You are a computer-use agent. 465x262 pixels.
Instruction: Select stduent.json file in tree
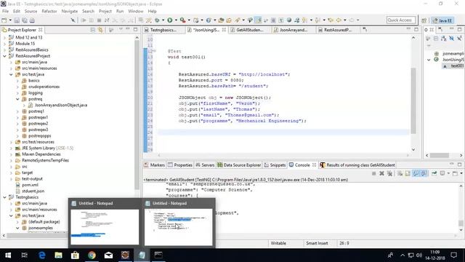(x=33, y=191)
